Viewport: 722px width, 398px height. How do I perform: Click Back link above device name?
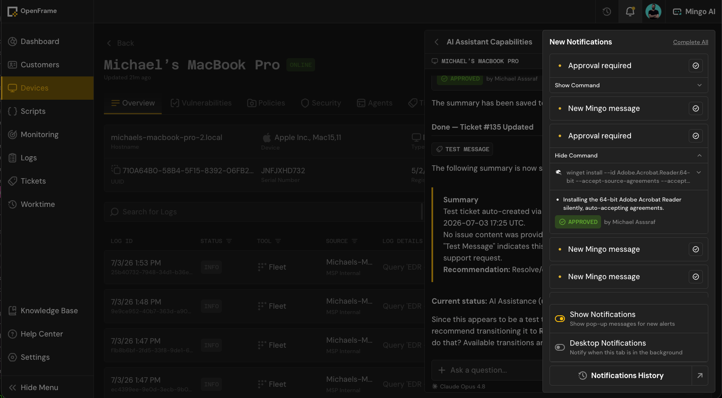point(120,43)
